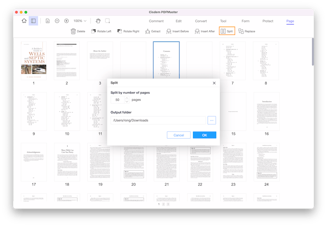Click the vertical scrollbar handle
The height and width of the screenshot is (226, 327).
click(313, 51)
